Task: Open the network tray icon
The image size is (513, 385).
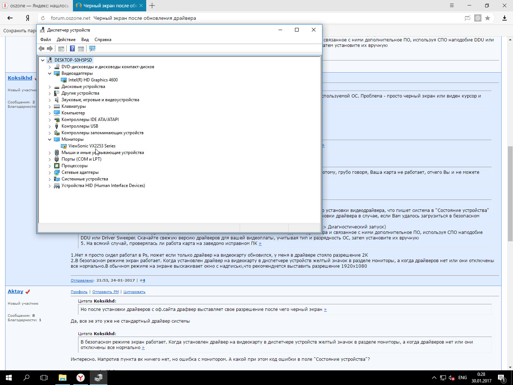Action: (443, 378)
